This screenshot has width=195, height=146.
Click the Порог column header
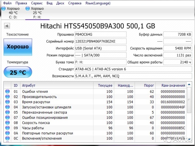pos(145,85)
